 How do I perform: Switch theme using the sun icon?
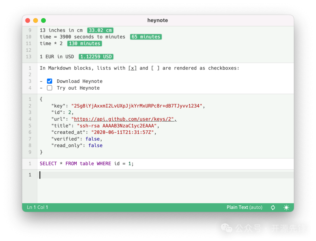point(286,207)
